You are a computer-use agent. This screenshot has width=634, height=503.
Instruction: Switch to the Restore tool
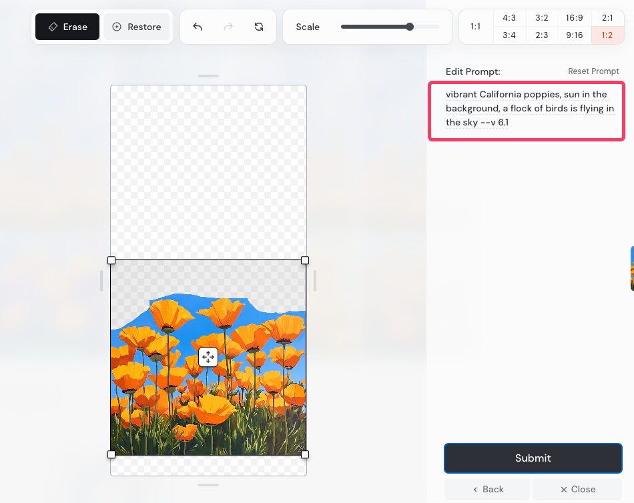click(x=136, y=27)
